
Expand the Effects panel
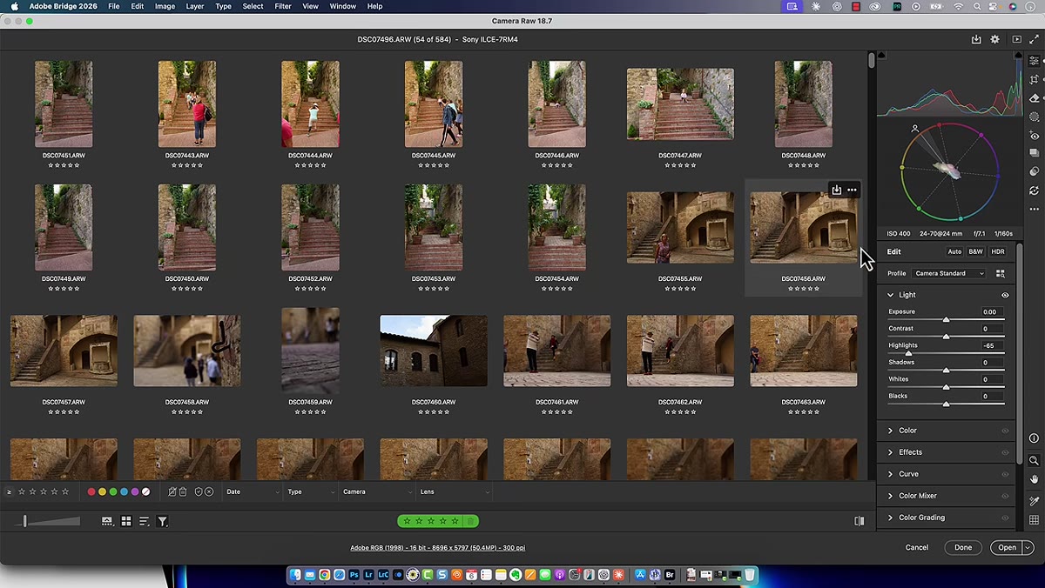pyautogui.click(x=890, y=452)
